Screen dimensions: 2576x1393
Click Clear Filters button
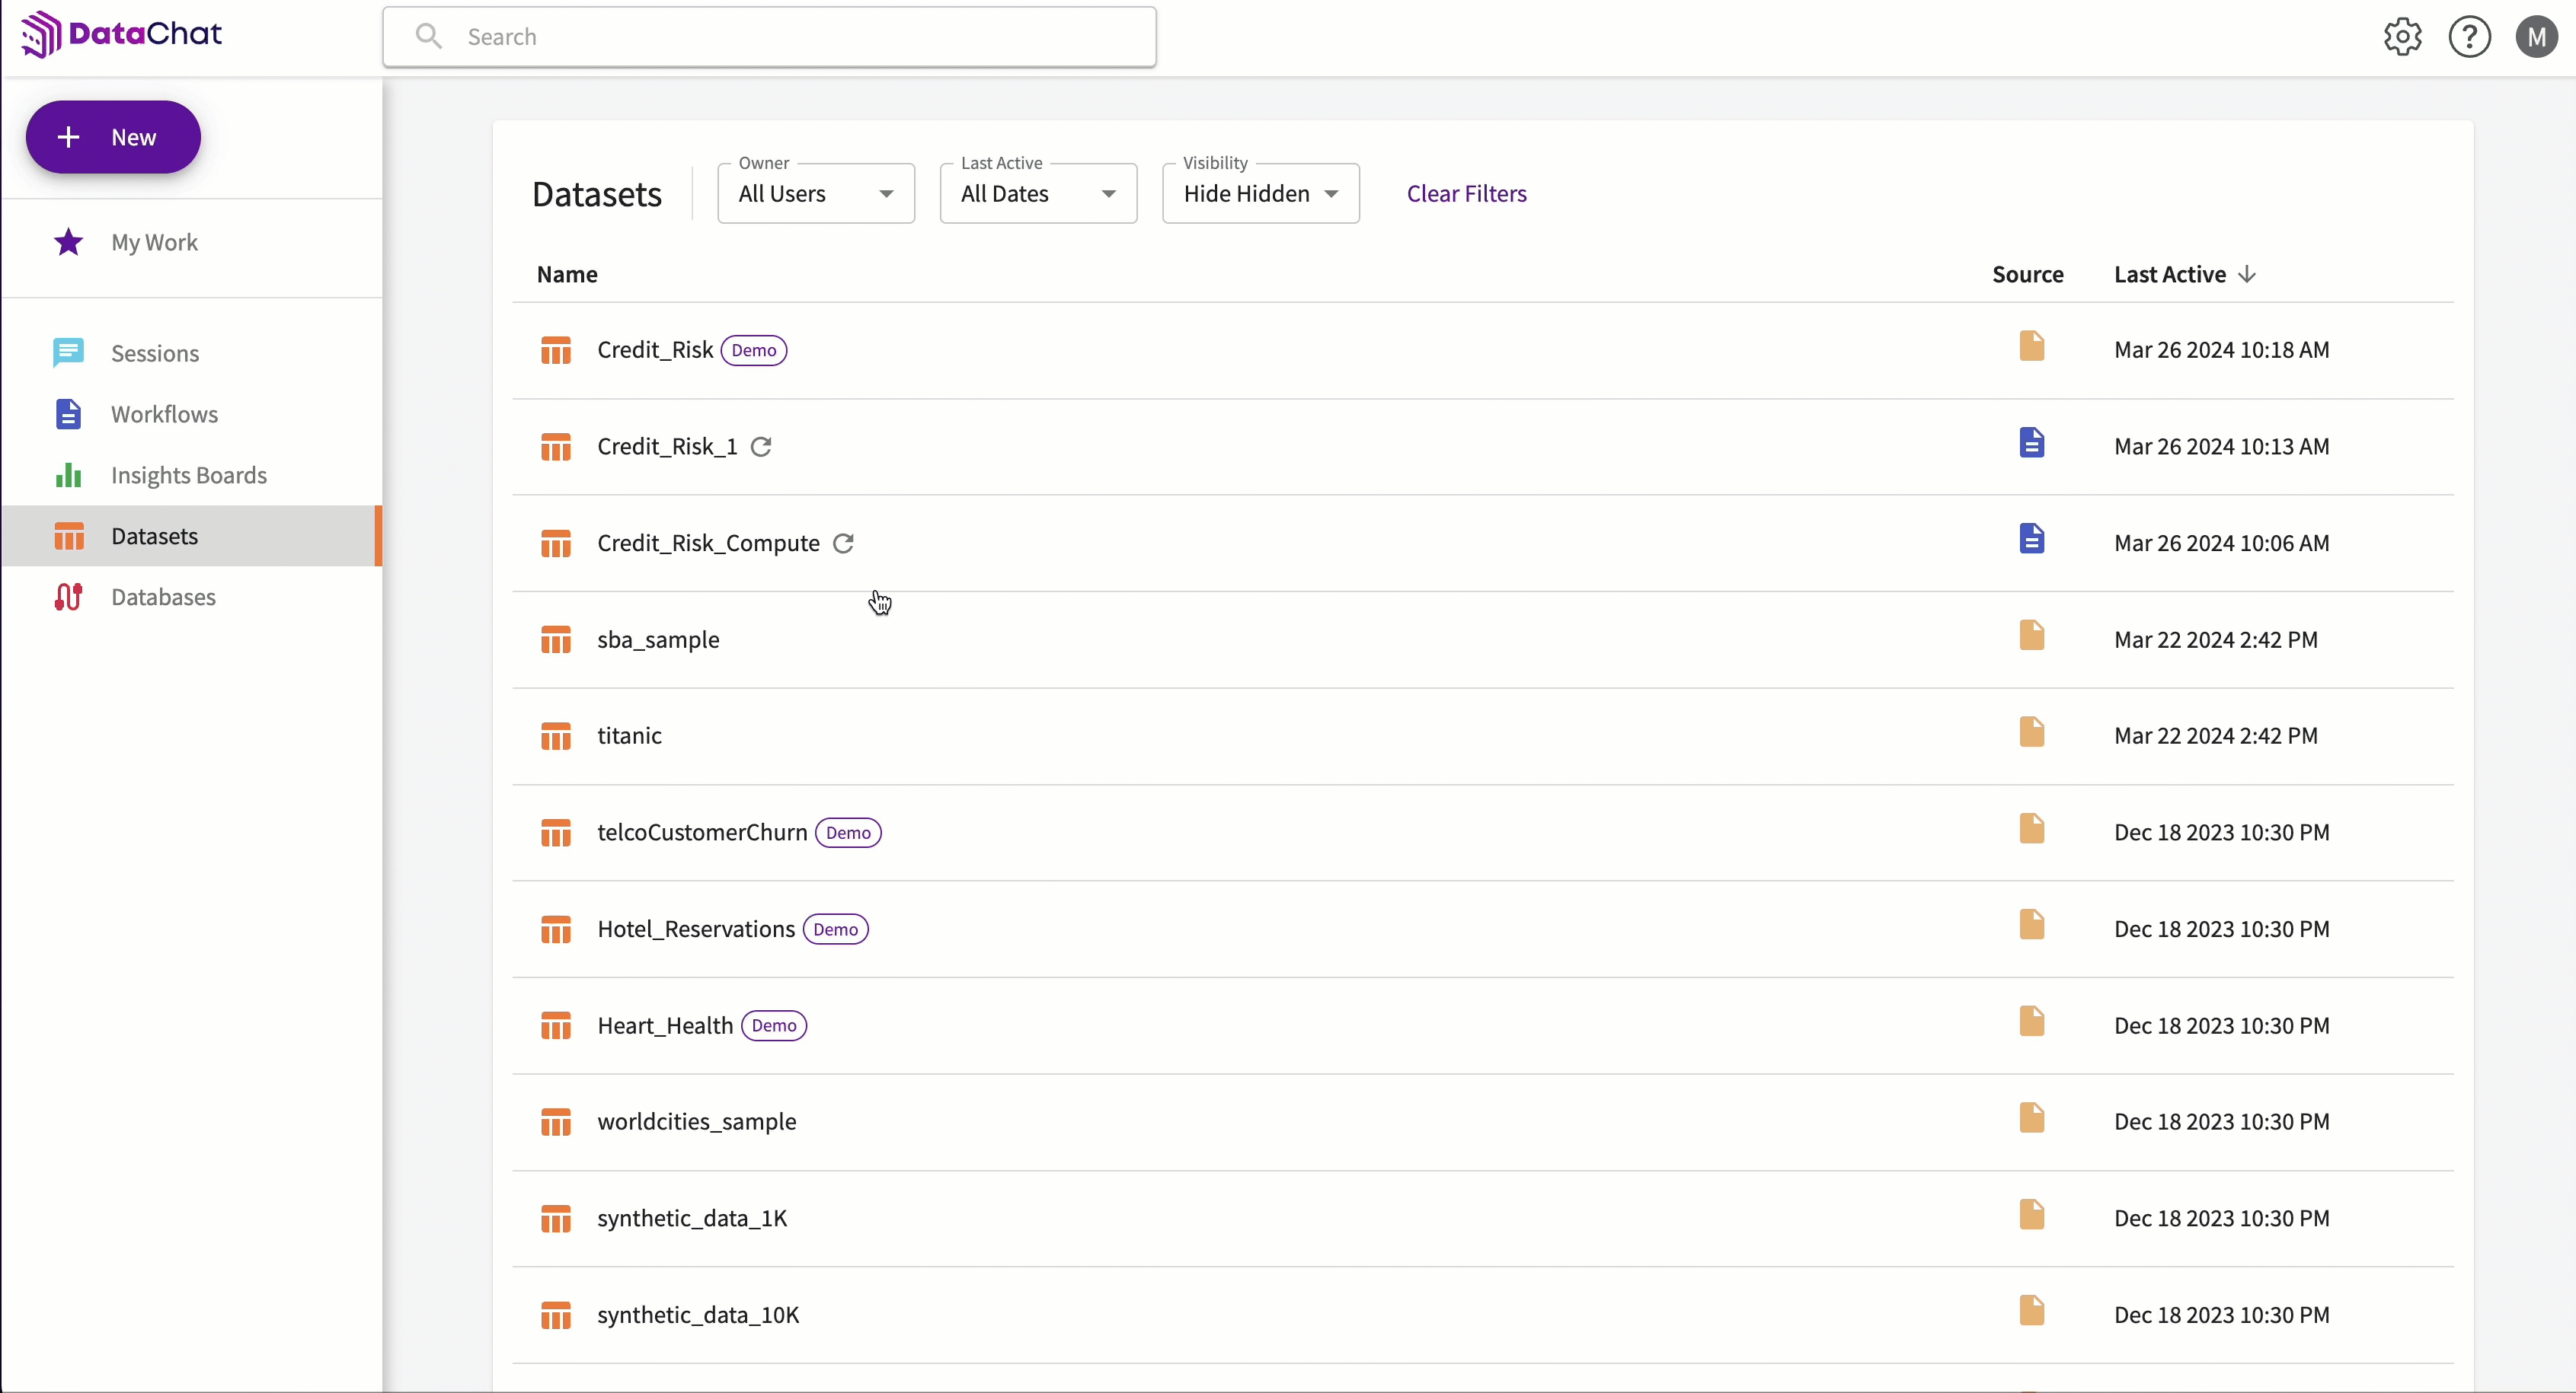(x=1467, y=192)
